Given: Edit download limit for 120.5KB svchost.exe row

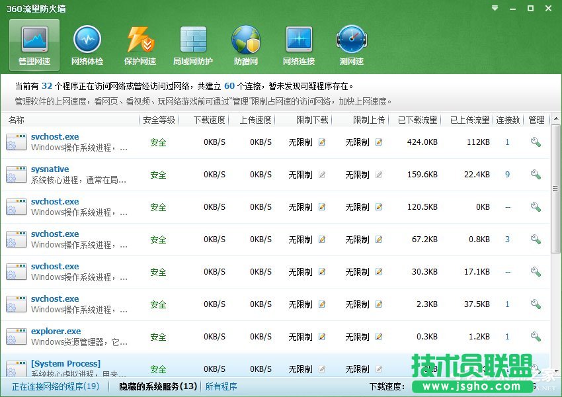Looking at the screenshot, I should [322, 207].
